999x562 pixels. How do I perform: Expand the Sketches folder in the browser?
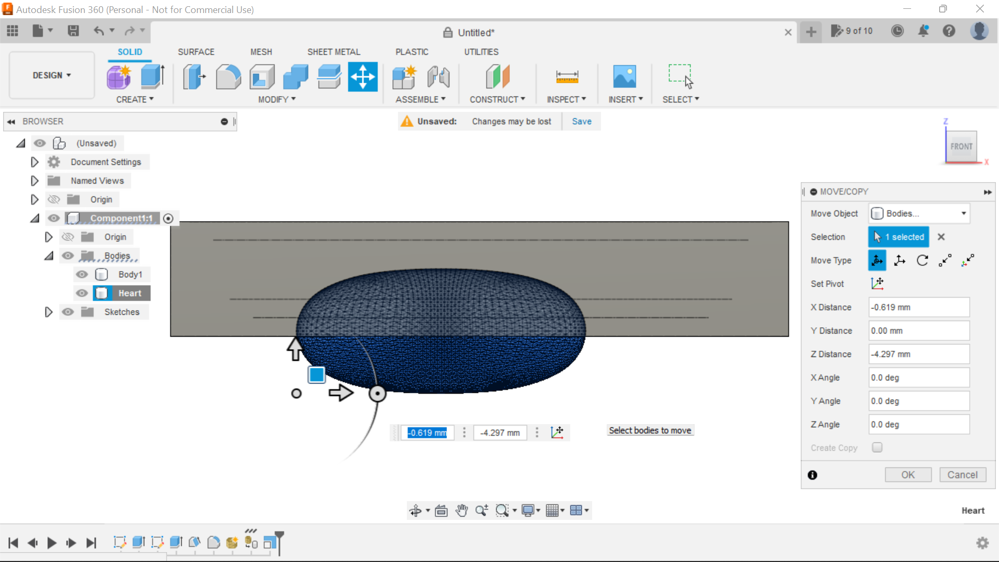tap(48, 312)
